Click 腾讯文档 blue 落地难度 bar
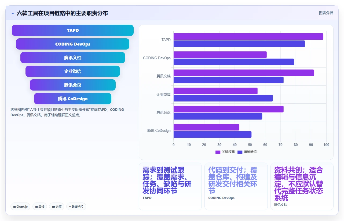This screenshot has width=344, height=221. pos(228,80)
